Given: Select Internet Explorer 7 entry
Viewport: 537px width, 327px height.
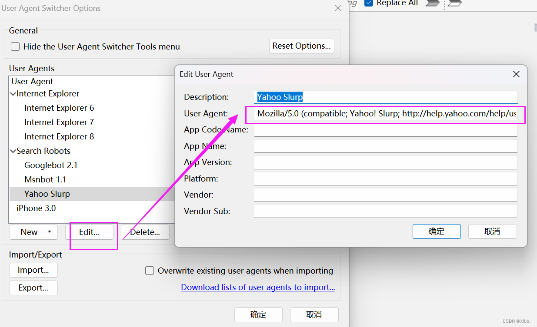Looking at the screenshot, I should [x=59, y=122].
